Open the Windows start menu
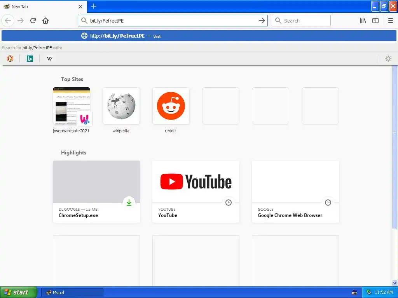The image size is (398, 298). 18,292
